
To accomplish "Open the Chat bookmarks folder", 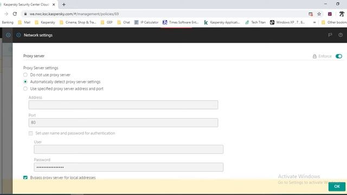I will tap(124, 22).
